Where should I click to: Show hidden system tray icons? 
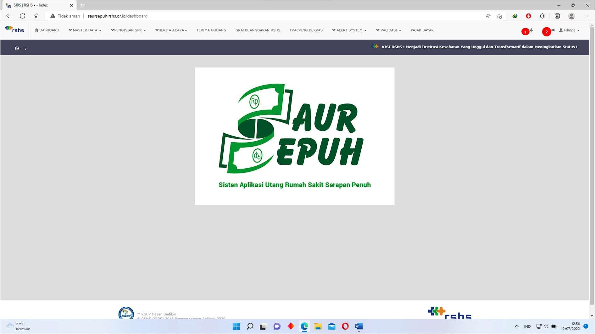pyautogui.click(x=517, y=326)
